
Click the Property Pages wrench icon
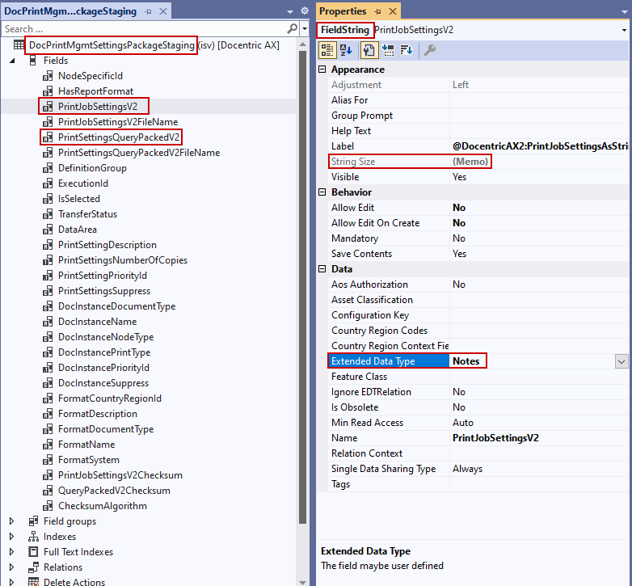tap(430, 50)
